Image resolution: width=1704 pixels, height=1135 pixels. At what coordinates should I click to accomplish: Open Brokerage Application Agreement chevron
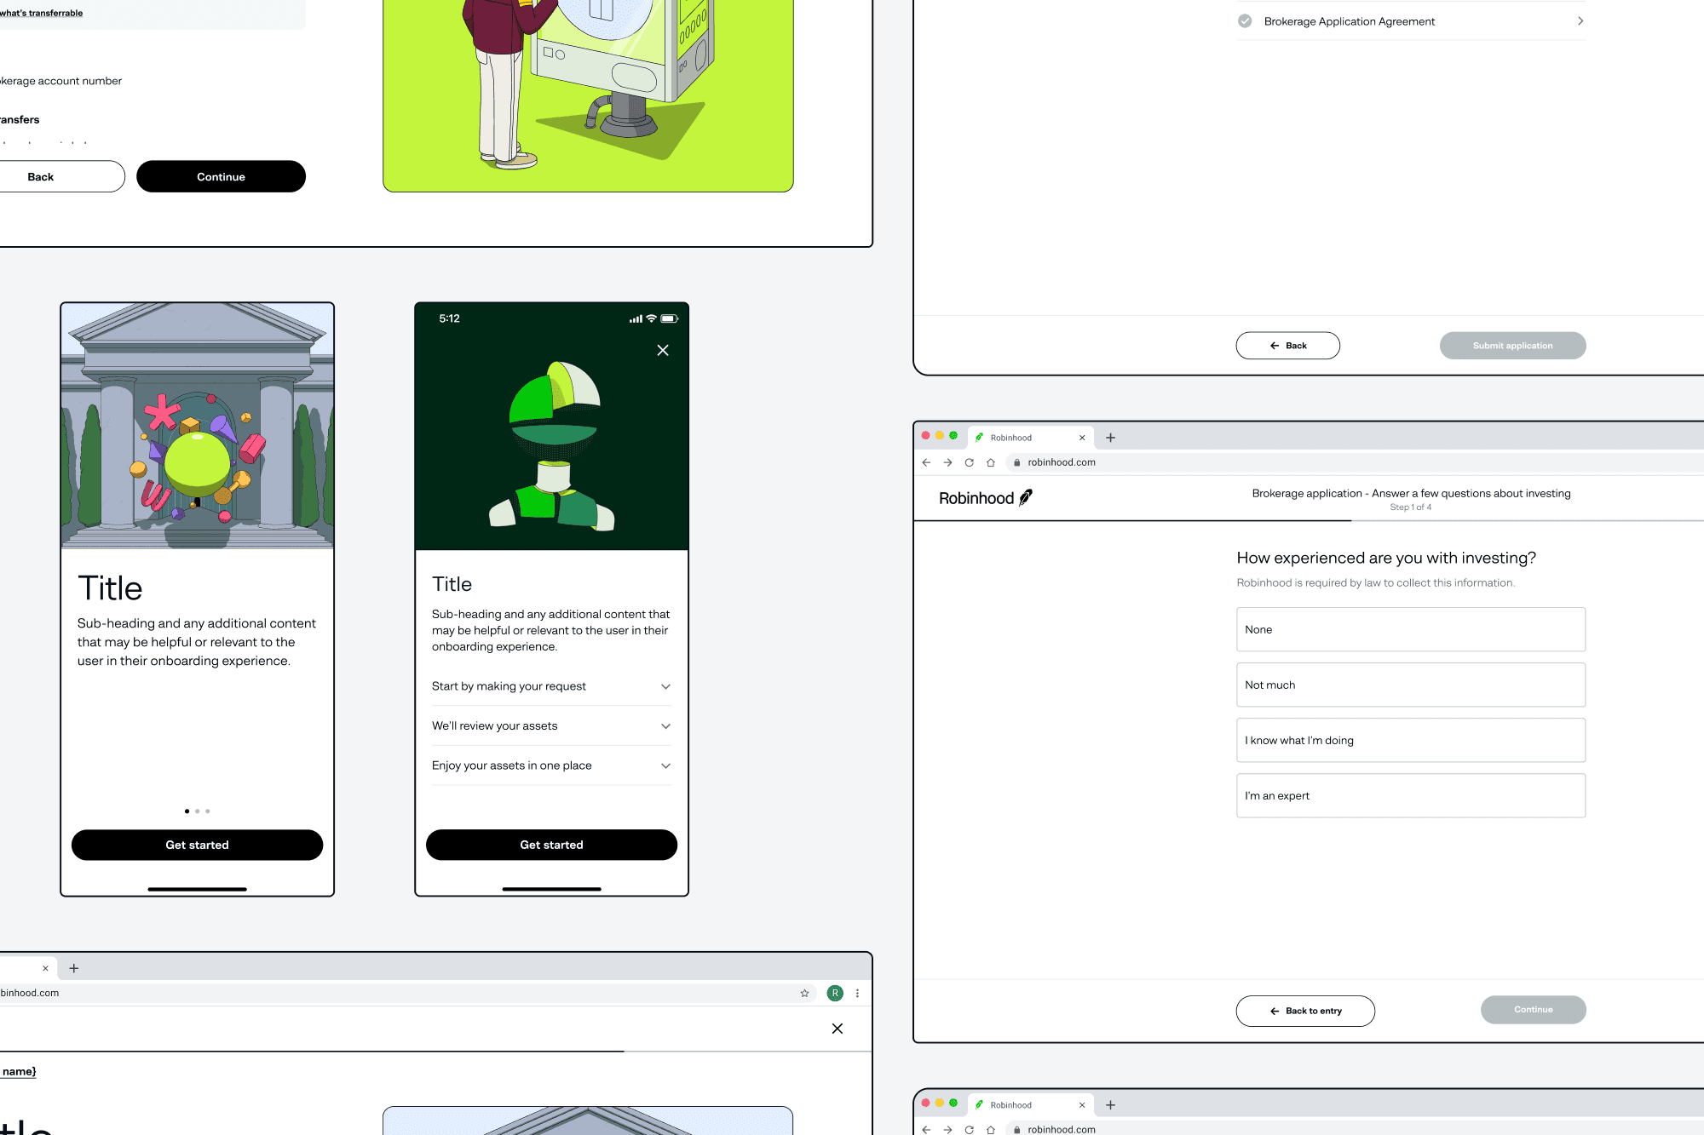1580,21
